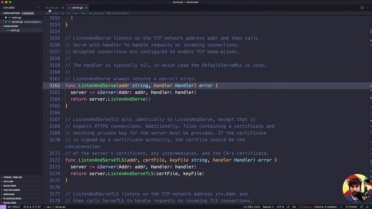Open the feedback icon in status bar
The image size is (372, 209).
tap(362, 207)
